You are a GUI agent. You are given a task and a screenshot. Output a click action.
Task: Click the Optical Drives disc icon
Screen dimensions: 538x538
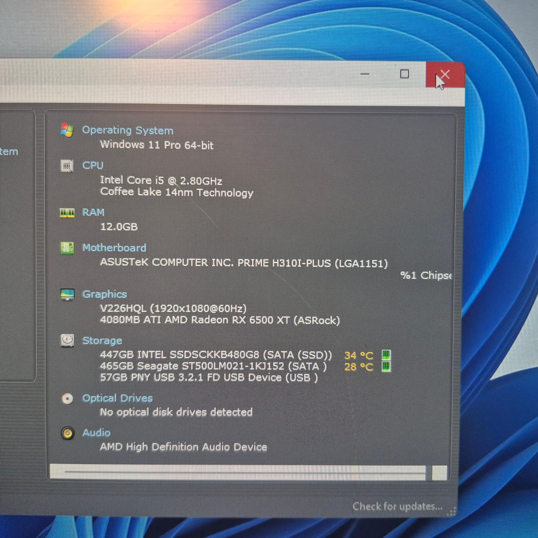pos(68,399)
